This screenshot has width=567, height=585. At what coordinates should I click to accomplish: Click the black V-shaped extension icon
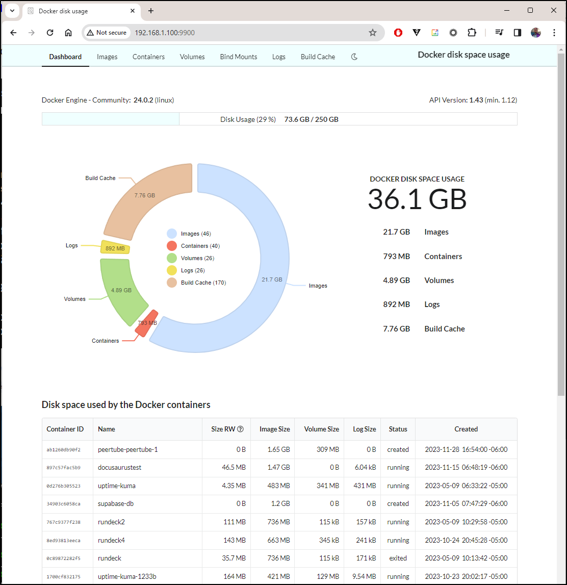coord(417,33)
